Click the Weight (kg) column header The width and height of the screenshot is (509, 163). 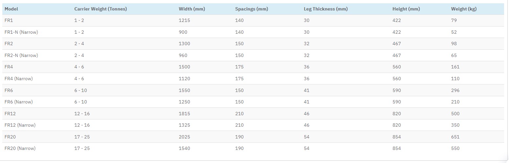464,9
